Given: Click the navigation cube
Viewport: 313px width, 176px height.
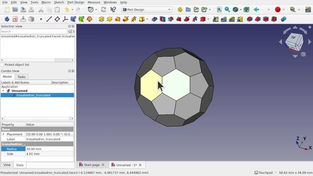Looking at the screenshot, I should click(x=294, y=43).
